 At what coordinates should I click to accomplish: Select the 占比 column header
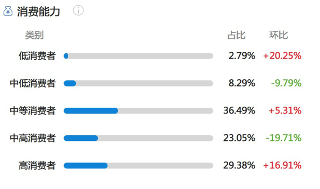(x=236, y=35)
